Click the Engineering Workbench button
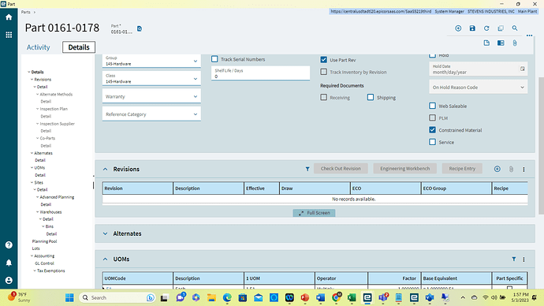Screen dimensions: 544x306 pyautogui.click(x=405, y=169)
